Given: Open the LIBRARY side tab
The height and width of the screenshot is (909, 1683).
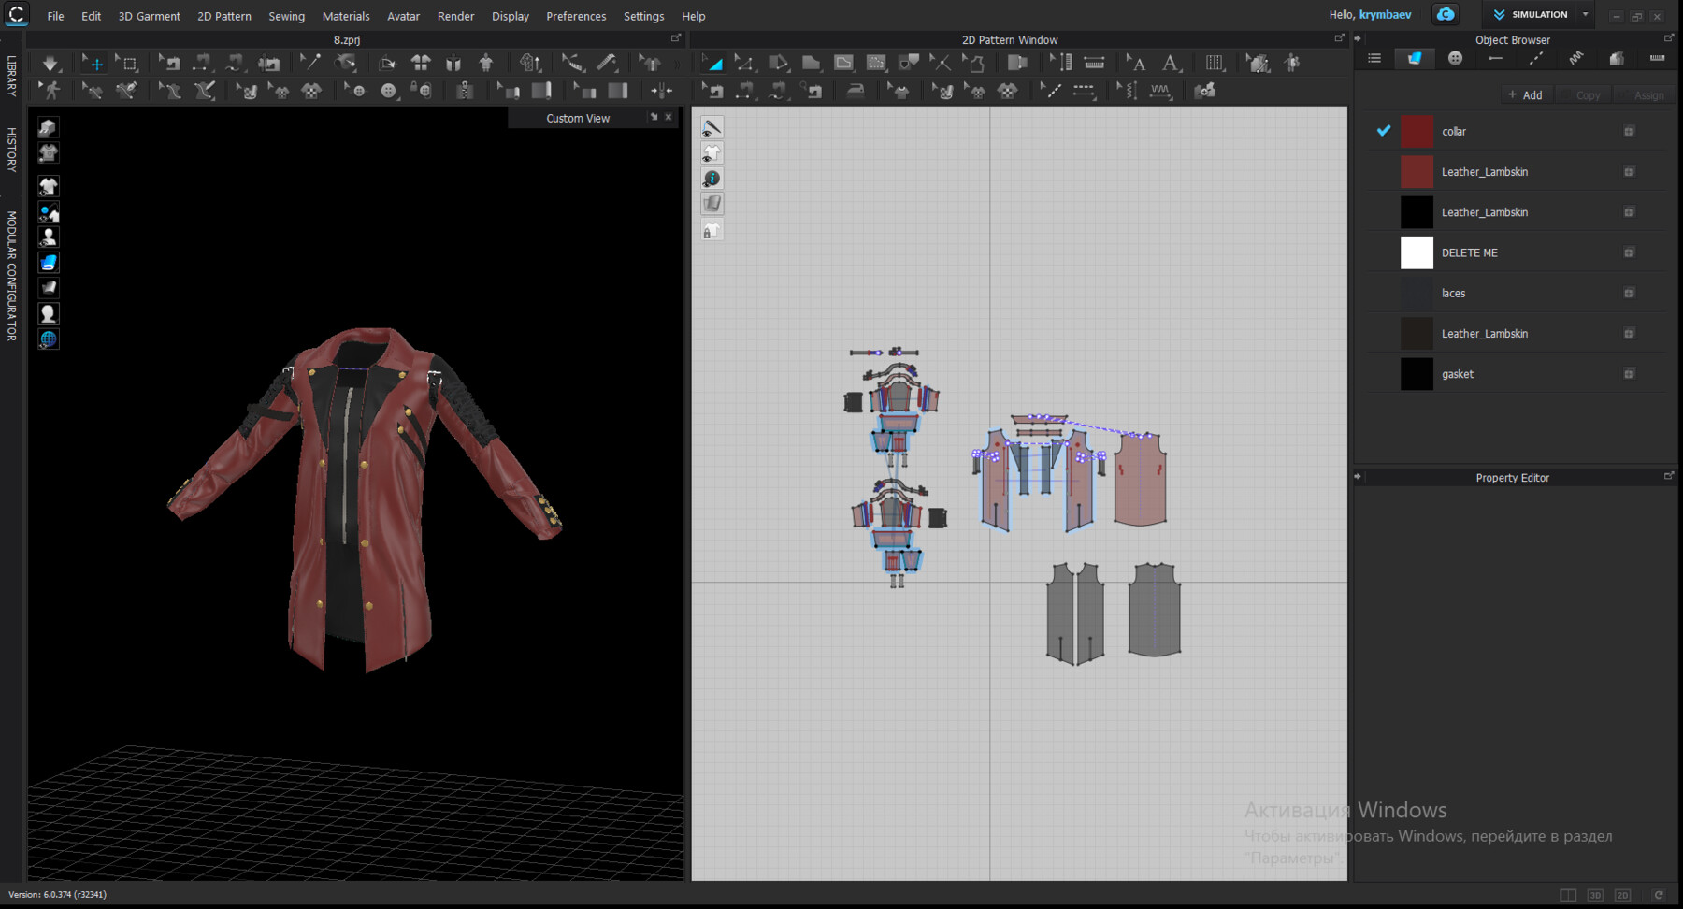Looking at the screenshot, I should pos(12,76).
